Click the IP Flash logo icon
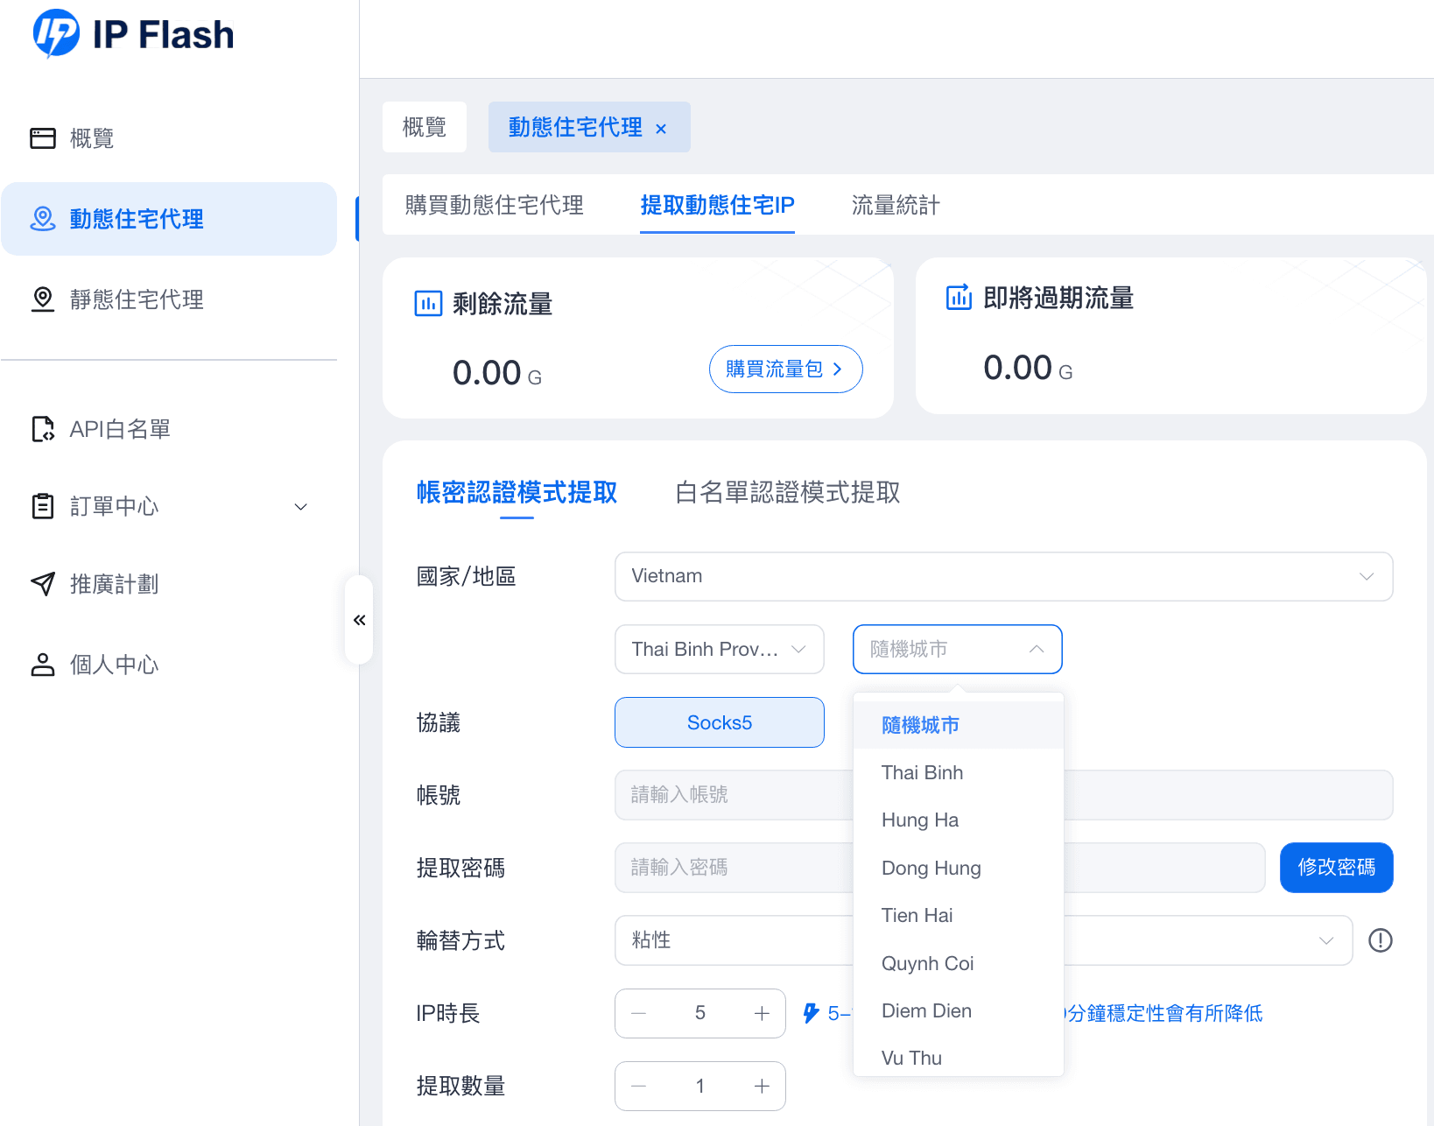 pos(56,34)
